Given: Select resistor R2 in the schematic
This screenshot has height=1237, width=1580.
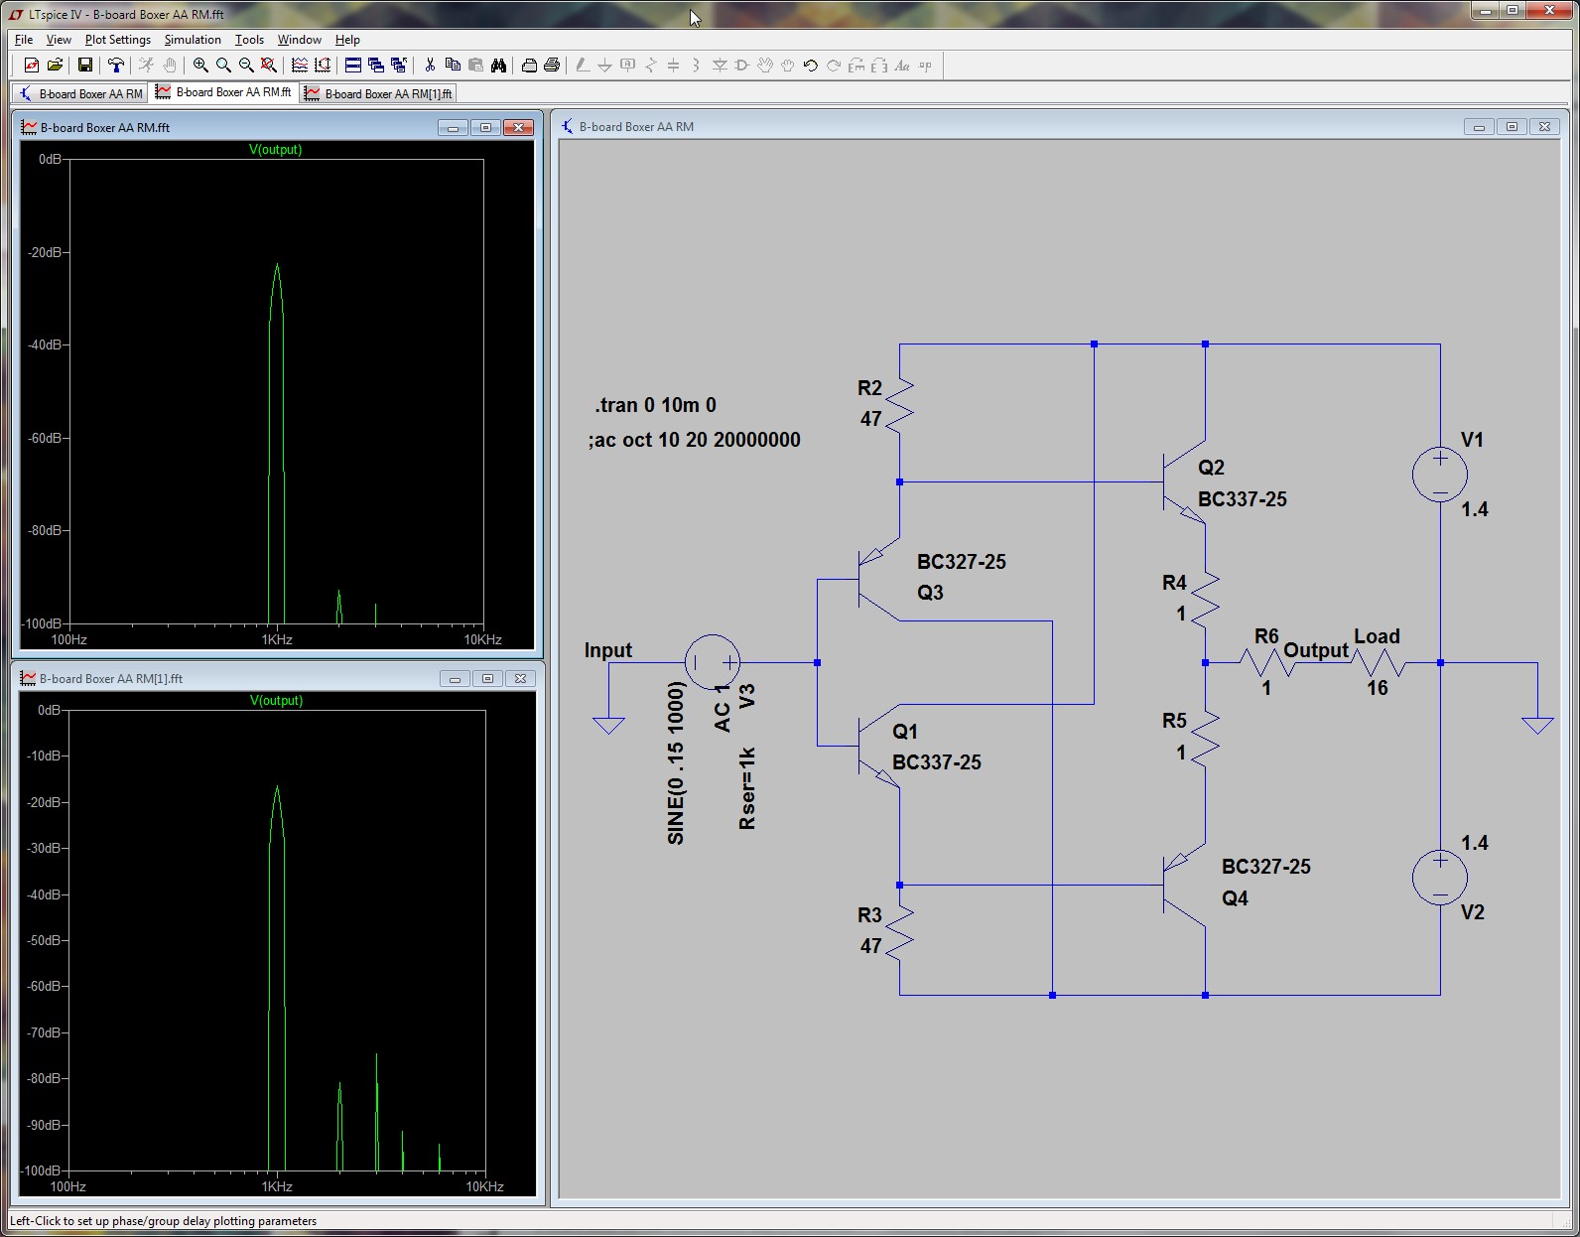Looking at the screenshot, I should pos(899,404).
